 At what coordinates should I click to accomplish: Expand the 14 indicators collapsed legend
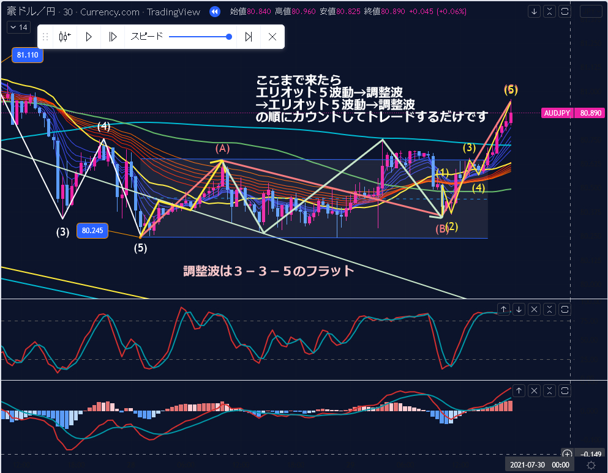pyautogui.click(x=18, y=28)
